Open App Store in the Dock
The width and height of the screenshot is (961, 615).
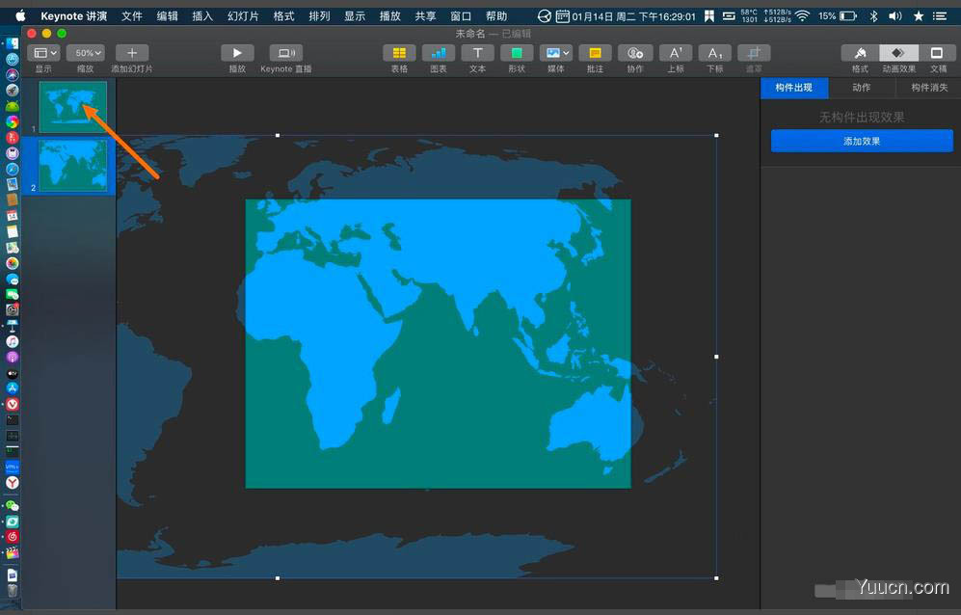pyautogui.click(x=13, y=388)
